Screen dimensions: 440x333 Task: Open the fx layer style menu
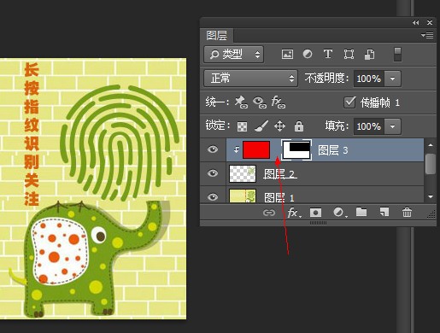click(293, 213)
